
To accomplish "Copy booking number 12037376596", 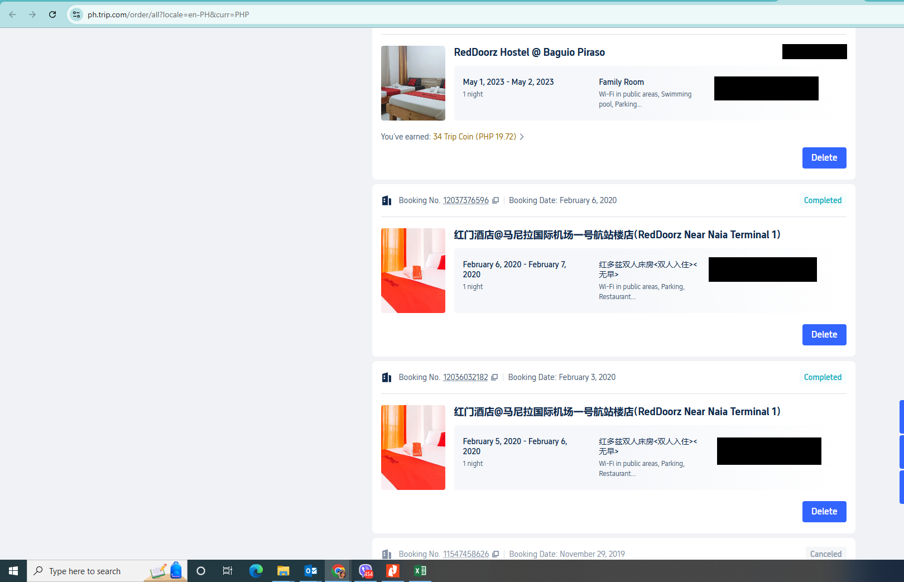I will pos(496,200).
